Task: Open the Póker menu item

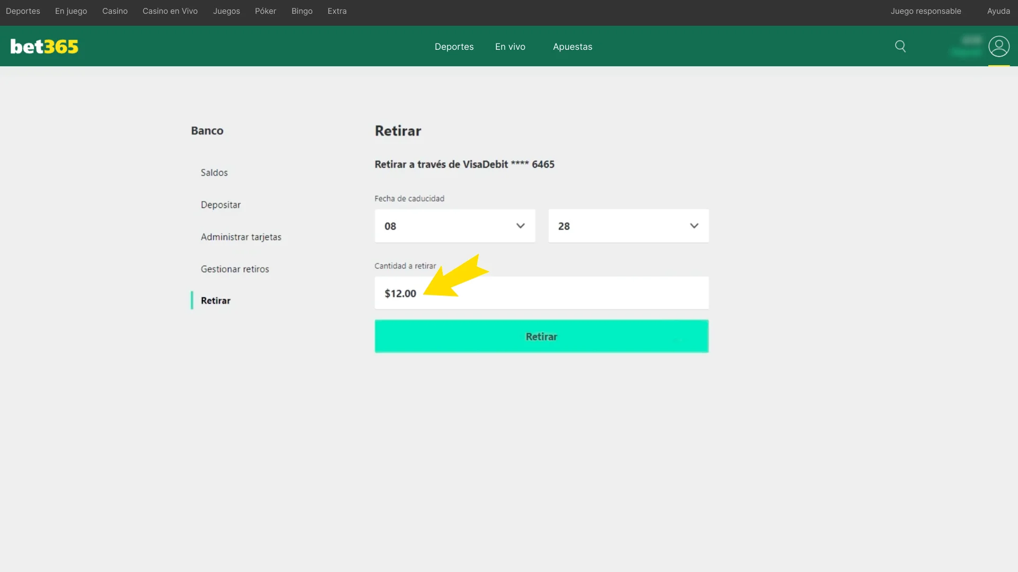Action: (265, 11)
